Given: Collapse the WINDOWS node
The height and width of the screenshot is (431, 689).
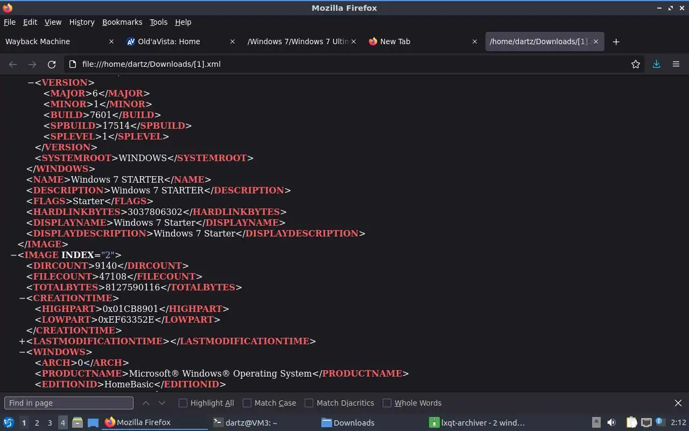Looking at the screenshot, I should coord(22,352).
